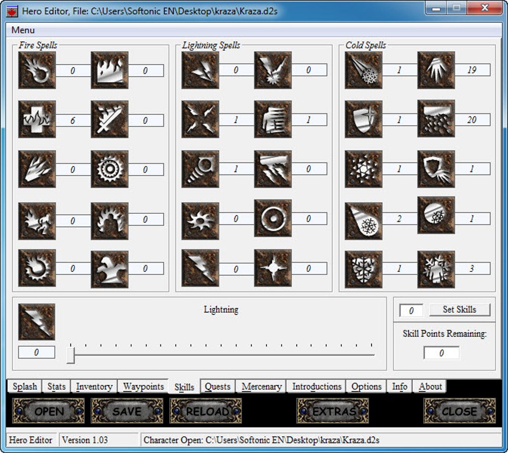Show the About tab
Screen dimensions: 508x453
pos(430,386)
